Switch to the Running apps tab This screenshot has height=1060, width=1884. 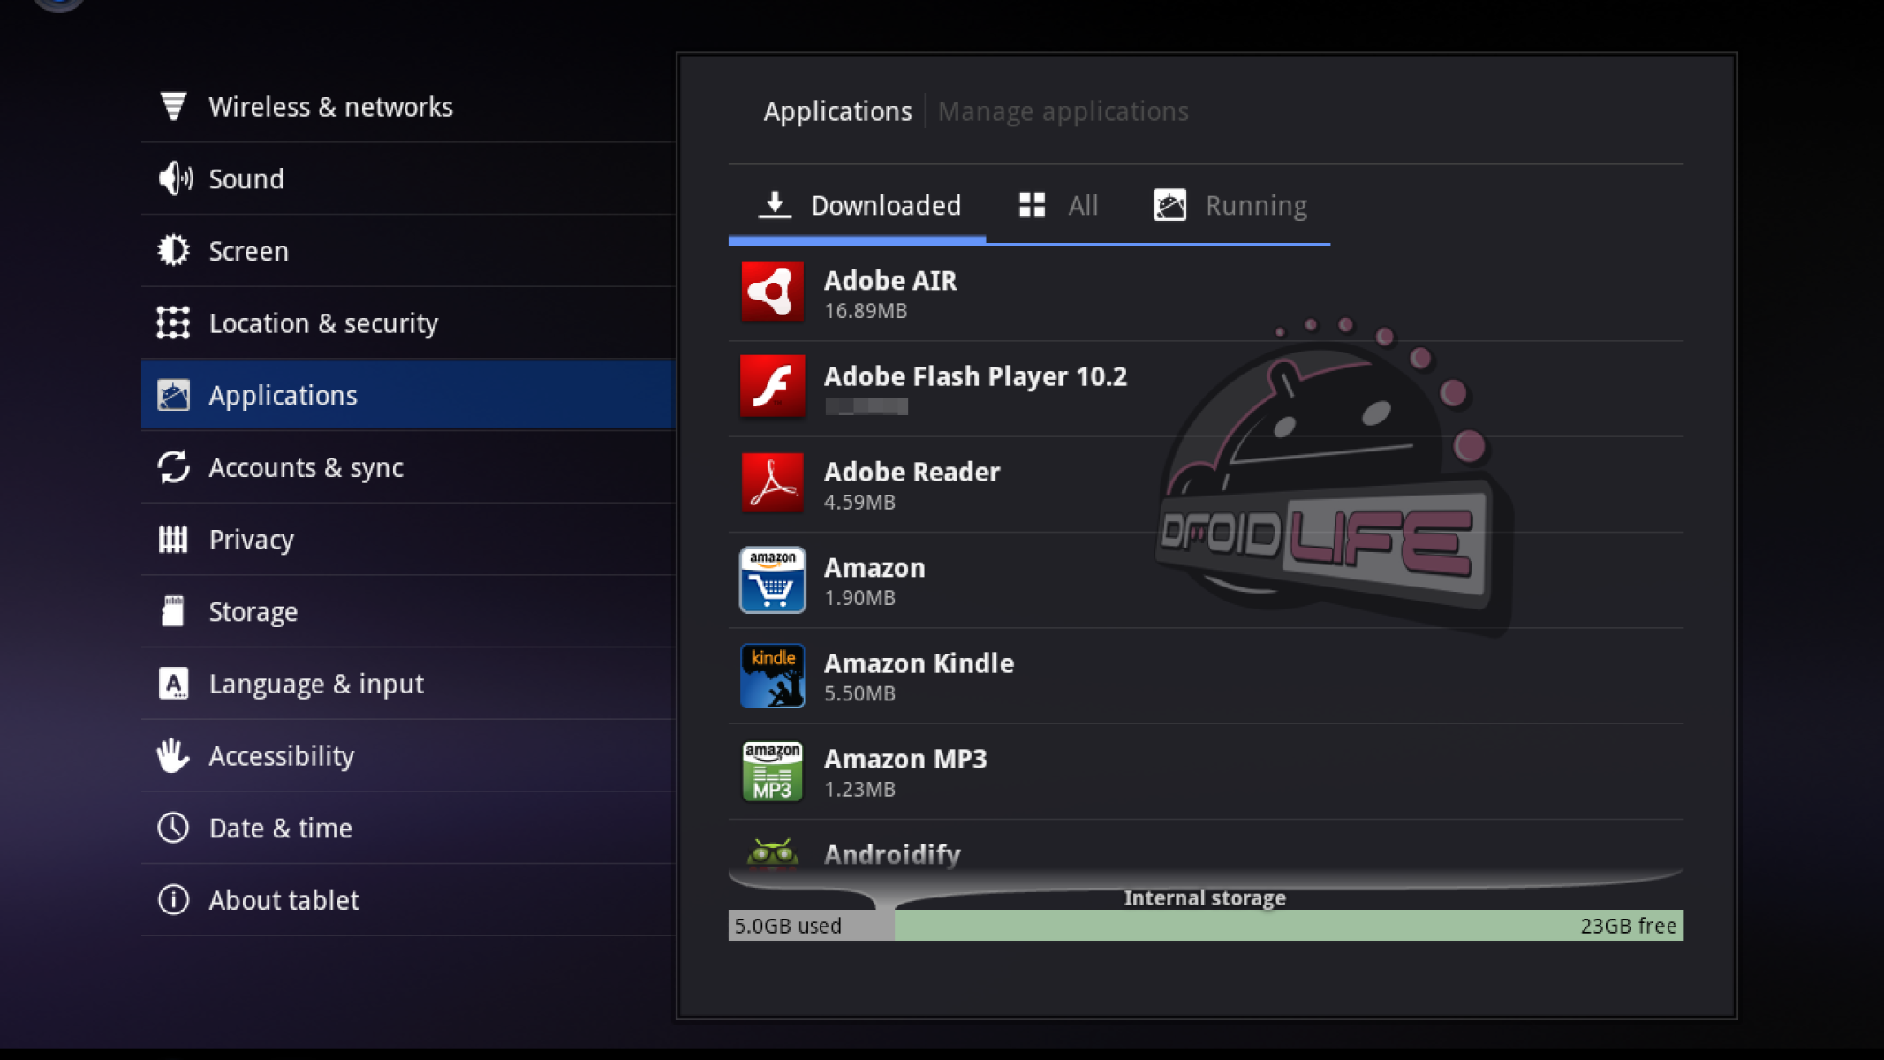[1230, 206]
